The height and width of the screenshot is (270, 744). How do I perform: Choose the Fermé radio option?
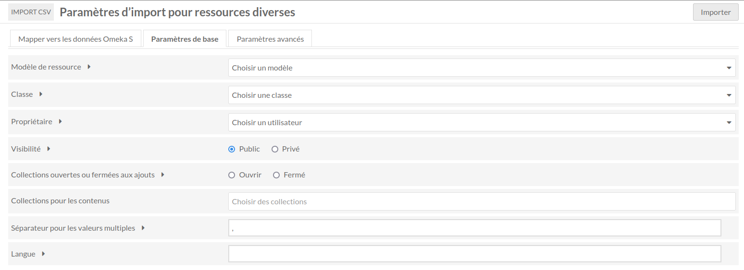pos(276,175)
